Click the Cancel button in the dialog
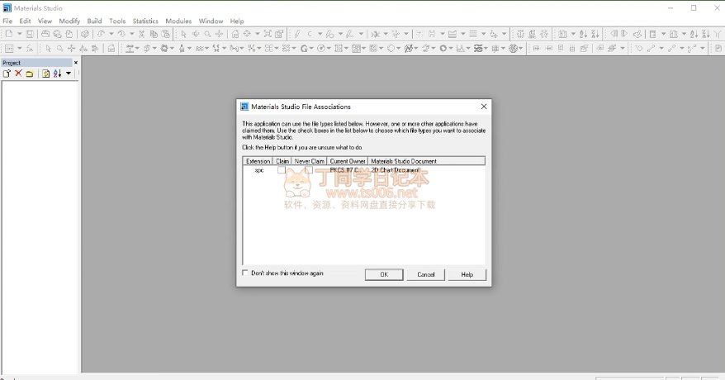Screen dimensions: 725x380 pos(425,274)
